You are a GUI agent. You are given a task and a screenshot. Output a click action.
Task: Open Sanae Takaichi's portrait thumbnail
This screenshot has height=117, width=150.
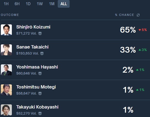(6, 50)
